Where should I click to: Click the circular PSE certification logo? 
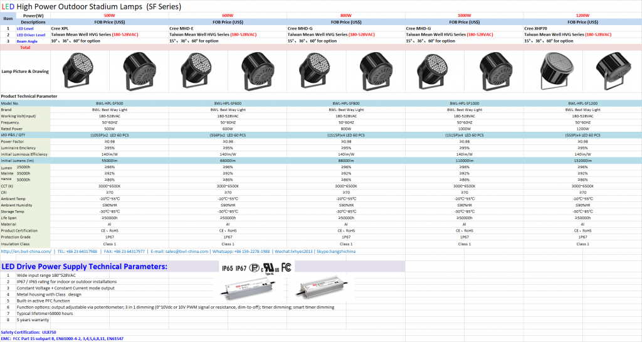(255, 269)
